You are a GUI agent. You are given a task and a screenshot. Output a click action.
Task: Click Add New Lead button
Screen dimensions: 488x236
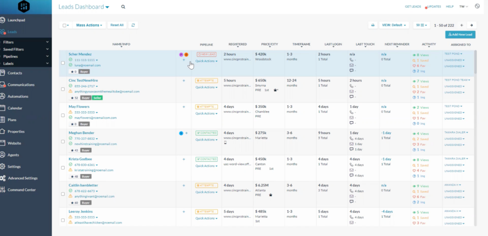tap(460, 34)
